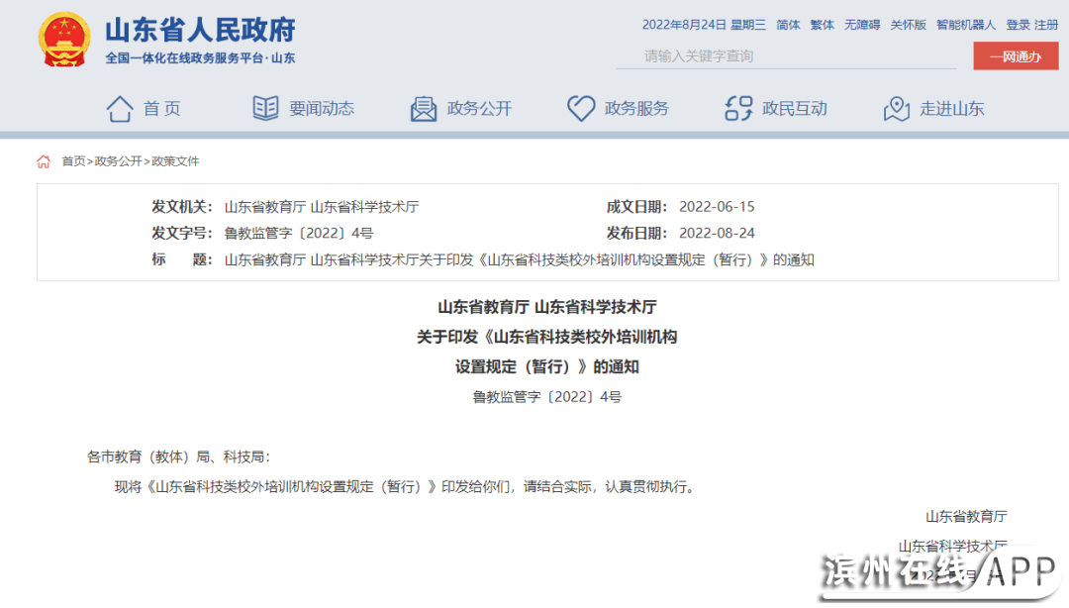Click the 登录 login link
Image resolution: width=1069 pixels, height=608 pixels.
click(x=1018, y=25)
